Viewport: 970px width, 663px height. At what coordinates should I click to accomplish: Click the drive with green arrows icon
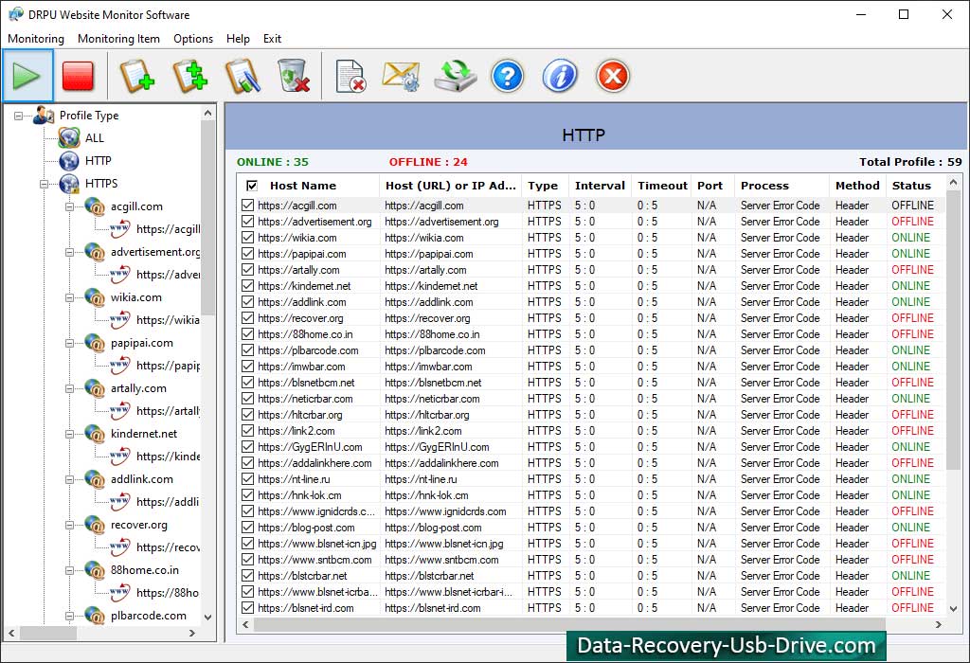click(455, 76)
